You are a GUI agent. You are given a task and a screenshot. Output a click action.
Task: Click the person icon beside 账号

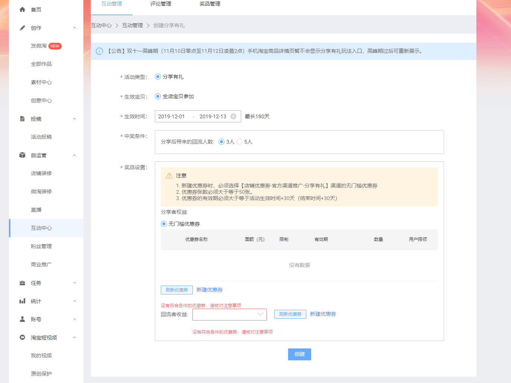click(x=22, y=319)
